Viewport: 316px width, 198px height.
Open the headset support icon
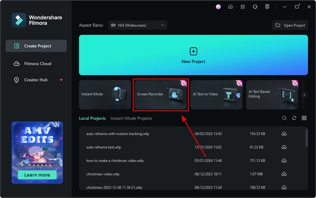click(x=255, y=7)
